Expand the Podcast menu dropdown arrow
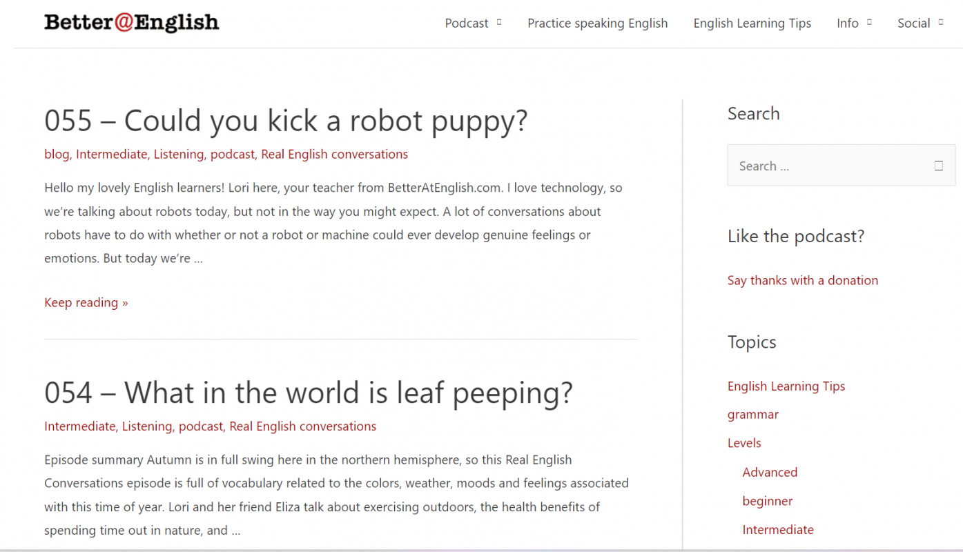The height and width of the screenshot is (552, 963). coord(499,23)
